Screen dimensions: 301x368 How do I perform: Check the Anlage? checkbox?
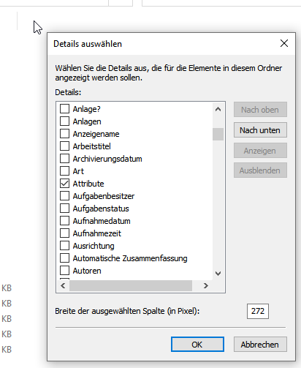tap(64, 108)
